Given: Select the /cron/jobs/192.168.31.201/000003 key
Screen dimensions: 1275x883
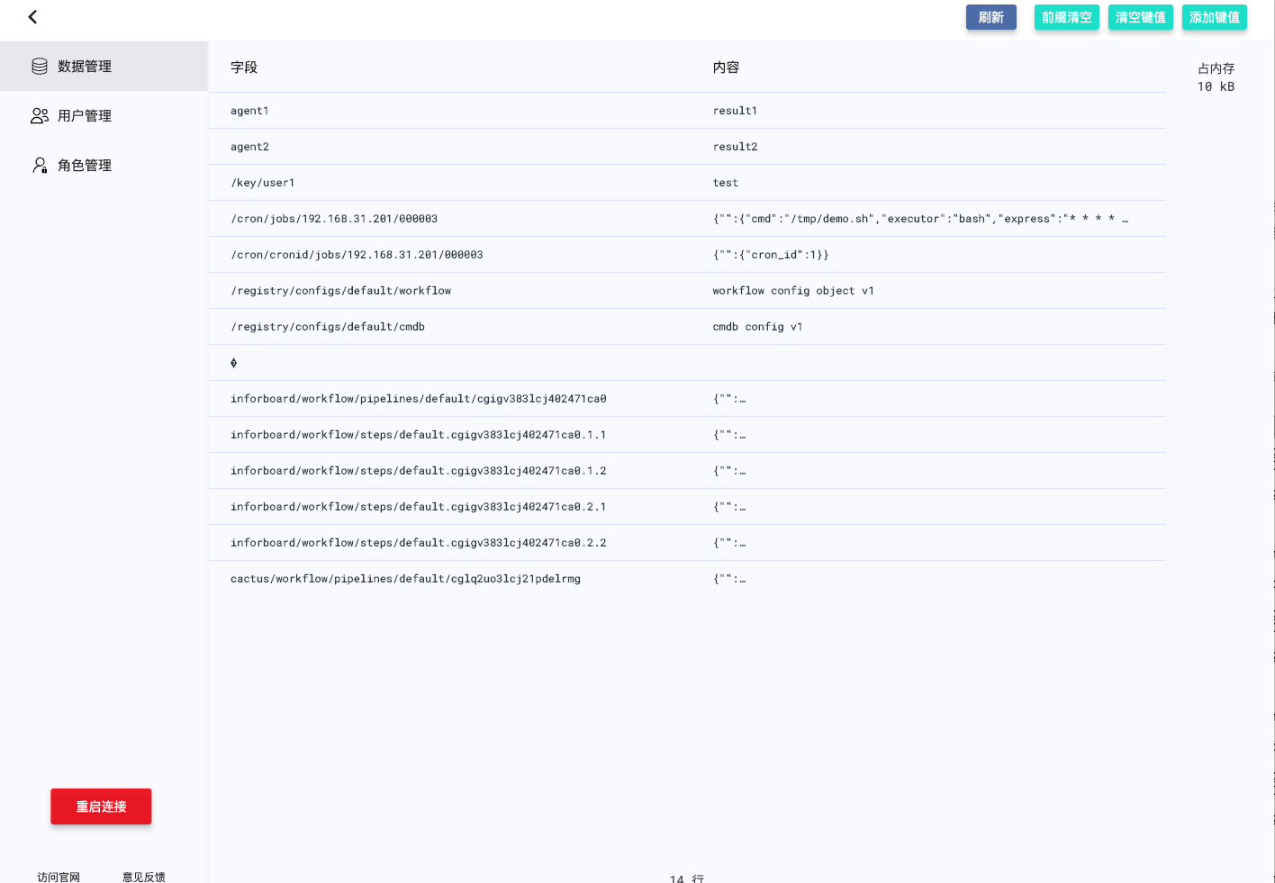Looking at the screenshot, I should 334,219.
